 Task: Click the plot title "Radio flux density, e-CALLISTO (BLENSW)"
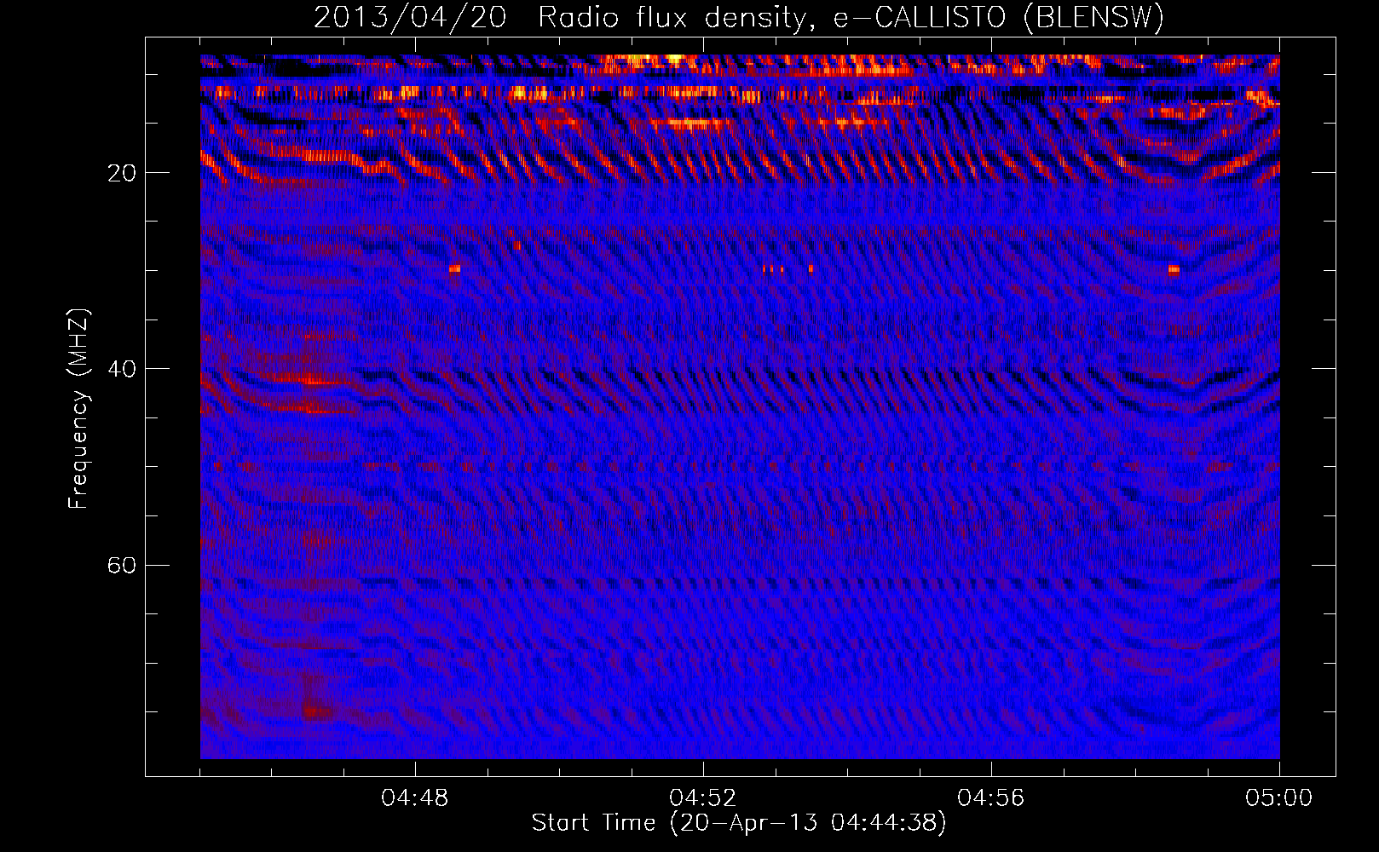[x=851, y=18]
